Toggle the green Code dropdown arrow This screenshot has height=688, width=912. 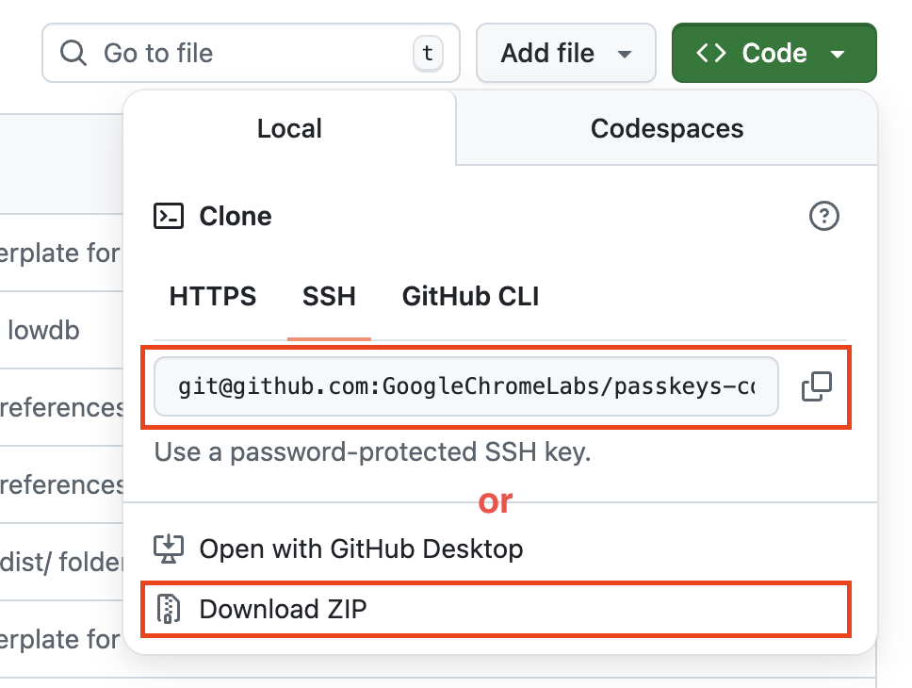[838, 54]
